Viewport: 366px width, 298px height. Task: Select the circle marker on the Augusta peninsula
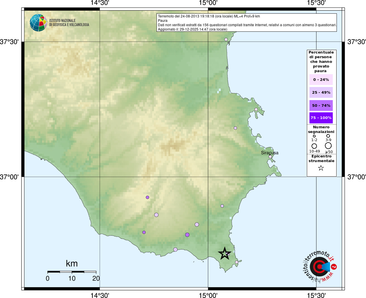[x=256, y=109]
